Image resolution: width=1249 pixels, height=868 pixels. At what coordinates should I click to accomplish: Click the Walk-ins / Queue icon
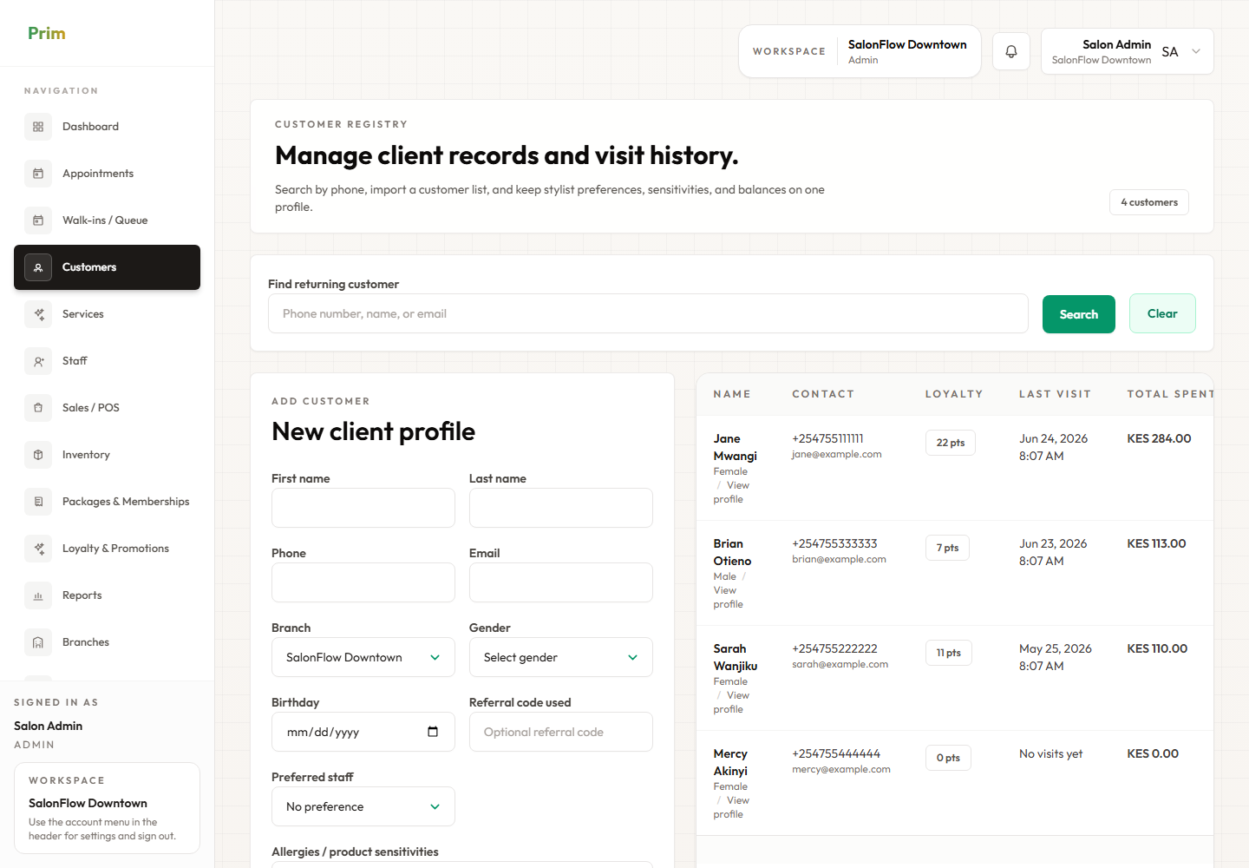(38, 220)
